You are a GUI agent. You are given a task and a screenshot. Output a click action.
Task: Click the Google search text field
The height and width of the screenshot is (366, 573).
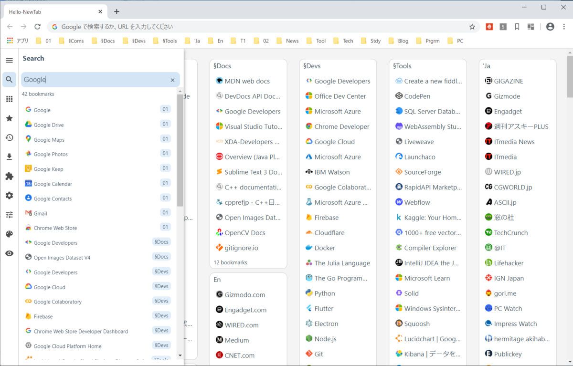coord(100,80)
